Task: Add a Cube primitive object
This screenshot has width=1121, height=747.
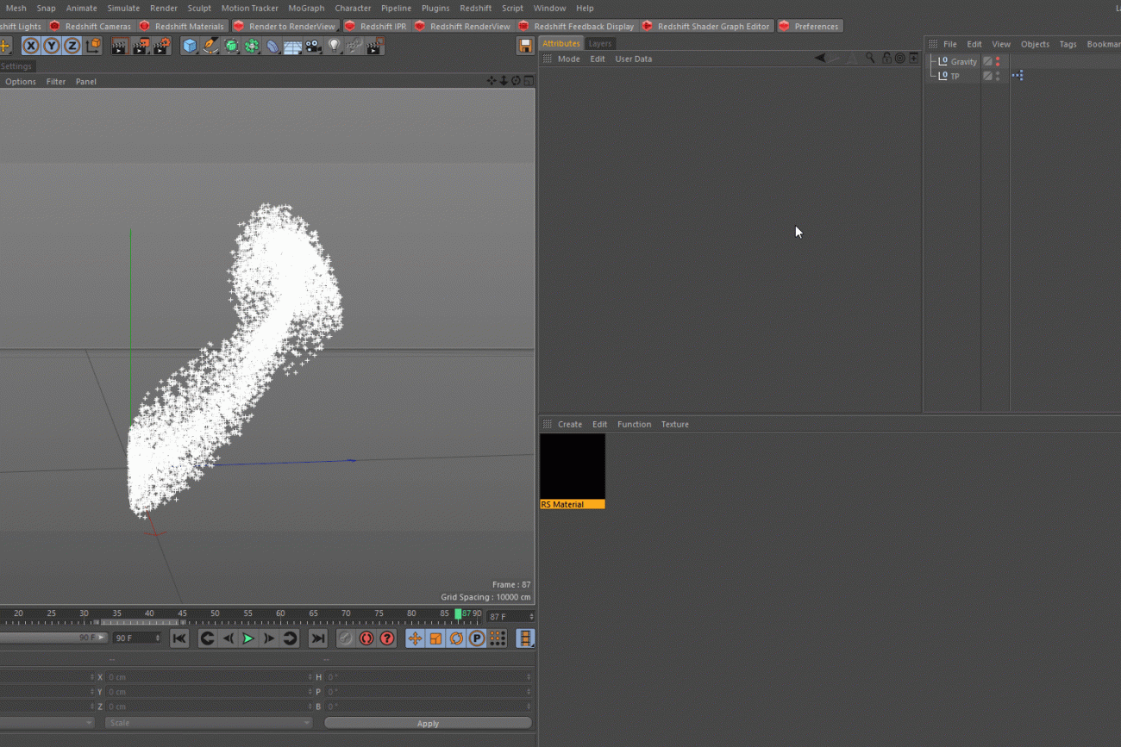Action: pos(190,47)
